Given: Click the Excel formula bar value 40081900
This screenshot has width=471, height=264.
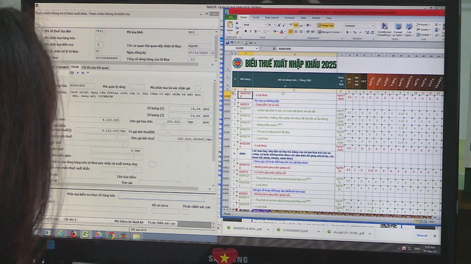Looking at the screenshot, I should [x=285, y=48].
